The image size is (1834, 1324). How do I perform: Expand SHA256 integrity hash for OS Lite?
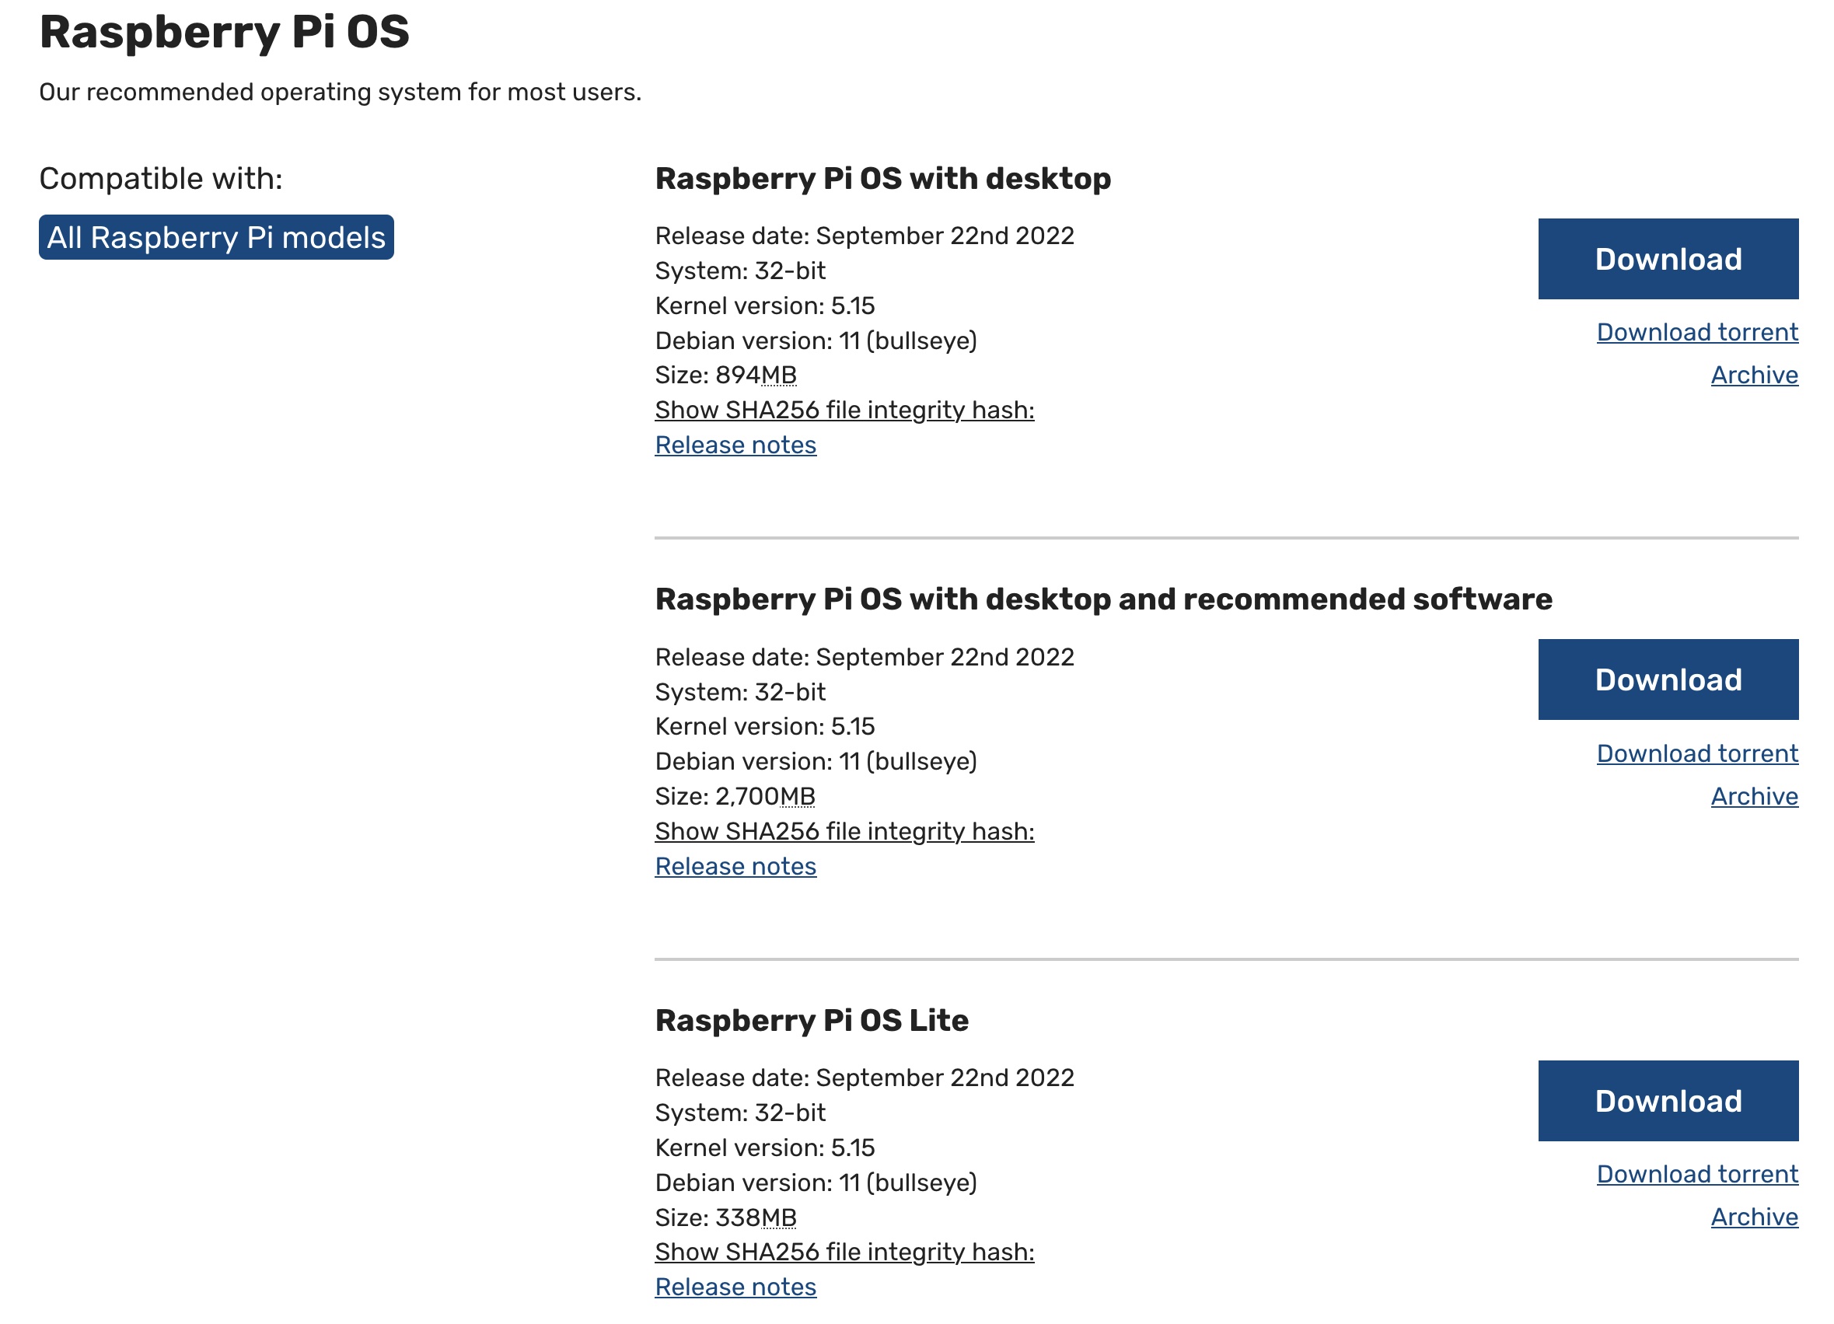pyautogui.click(x=844, y=1251)
